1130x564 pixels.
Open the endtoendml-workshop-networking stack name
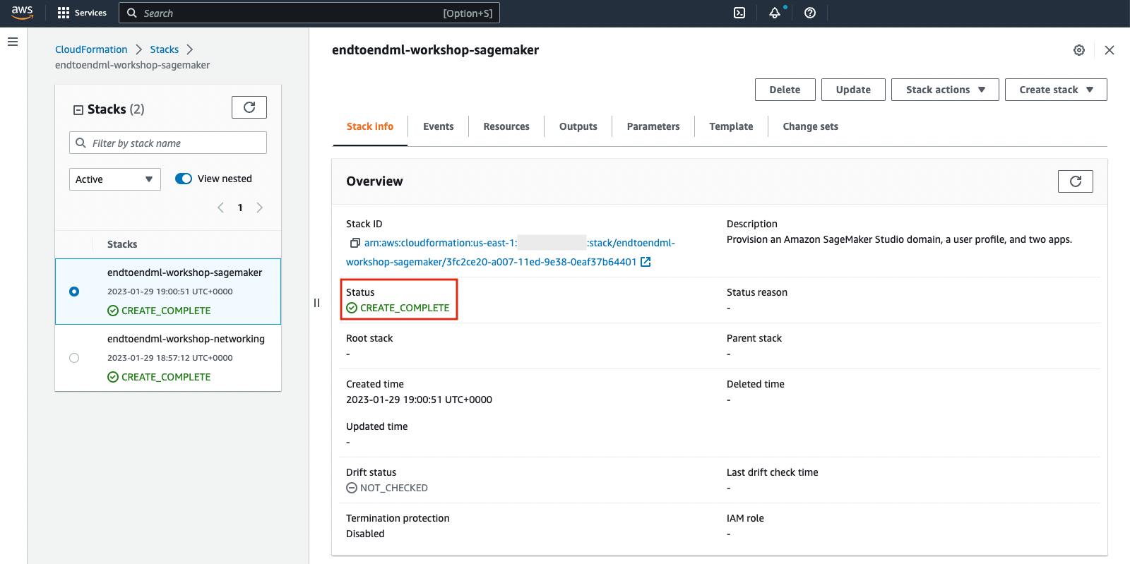coord(186,339)
